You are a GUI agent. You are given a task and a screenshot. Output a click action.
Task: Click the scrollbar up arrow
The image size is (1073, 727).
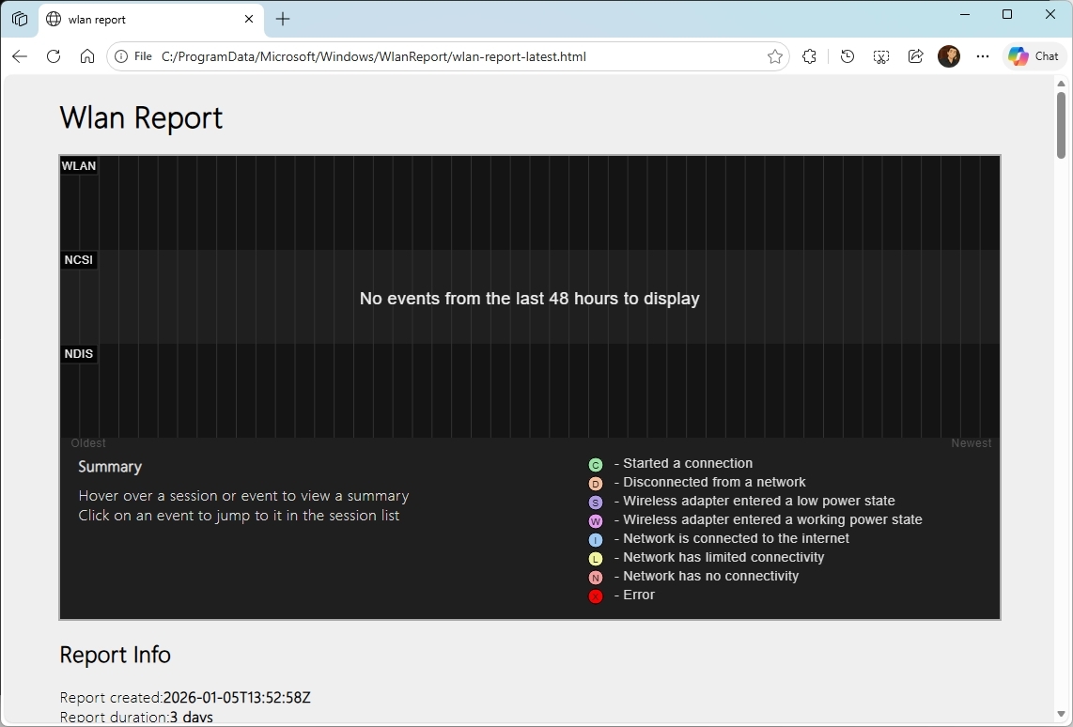[1062, 84]
